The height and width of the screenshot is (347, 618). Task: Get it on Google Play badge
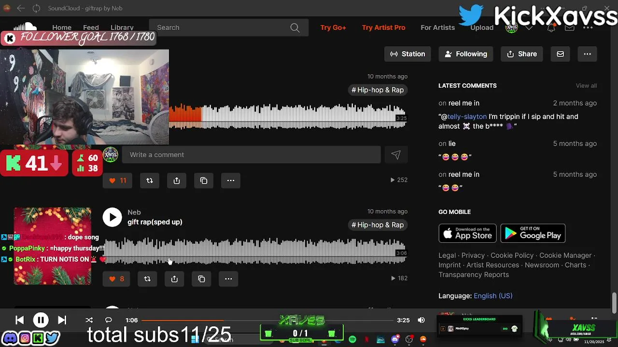pos(533,233)
